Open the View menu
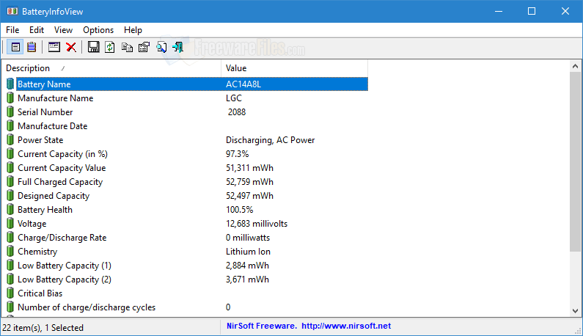Viewport: 583px width, 336px height. (x=63, y=30)
